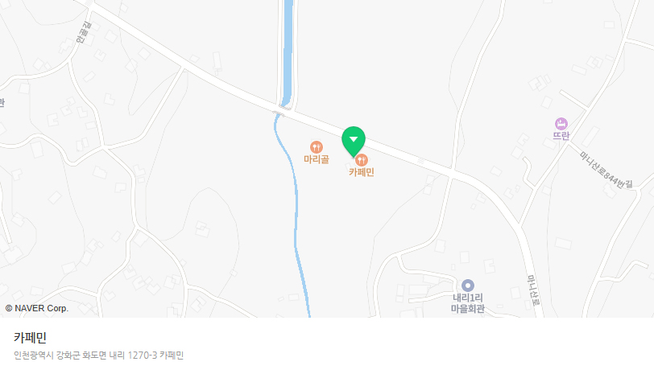Click the 카페민 title below the map

[x=30, y=338]
